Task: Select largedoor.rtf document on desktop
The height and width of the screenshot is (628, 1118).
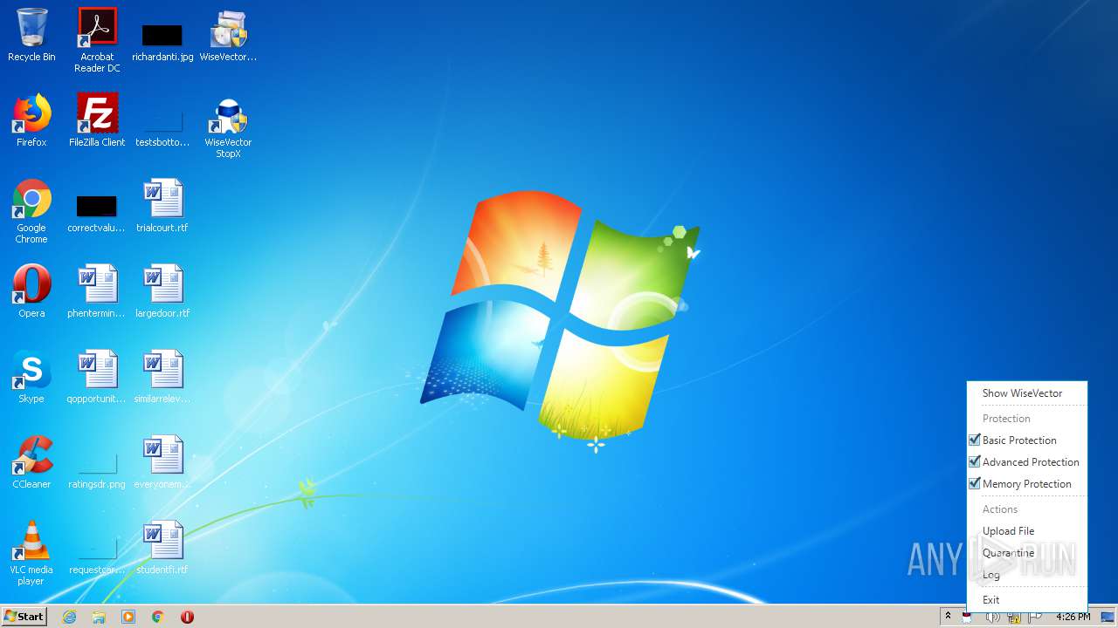Action: (x=162, y=291)
